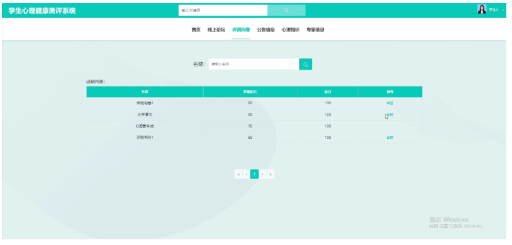
Task: Click the 90 duration cell
Action: pos(250,115)
